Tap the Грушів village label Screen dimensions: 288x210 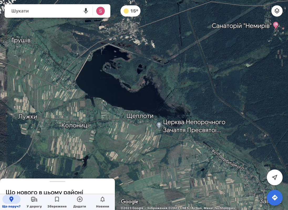(x=21, y=40)
